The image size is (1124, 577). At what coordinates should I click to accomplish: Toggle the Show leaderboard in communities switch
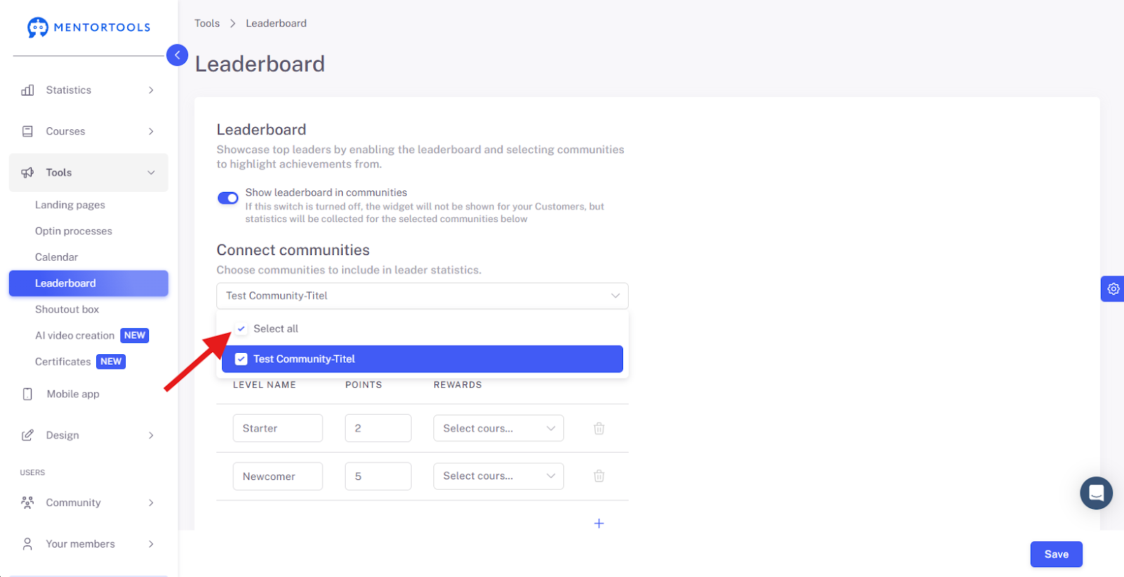tap(228, 198)
